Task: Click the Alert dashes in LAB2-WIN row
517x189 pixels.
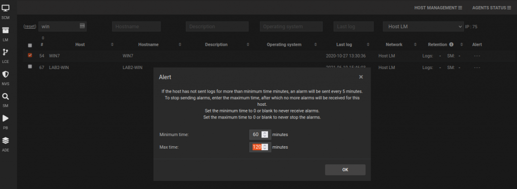Action: [x=477, y=68]
